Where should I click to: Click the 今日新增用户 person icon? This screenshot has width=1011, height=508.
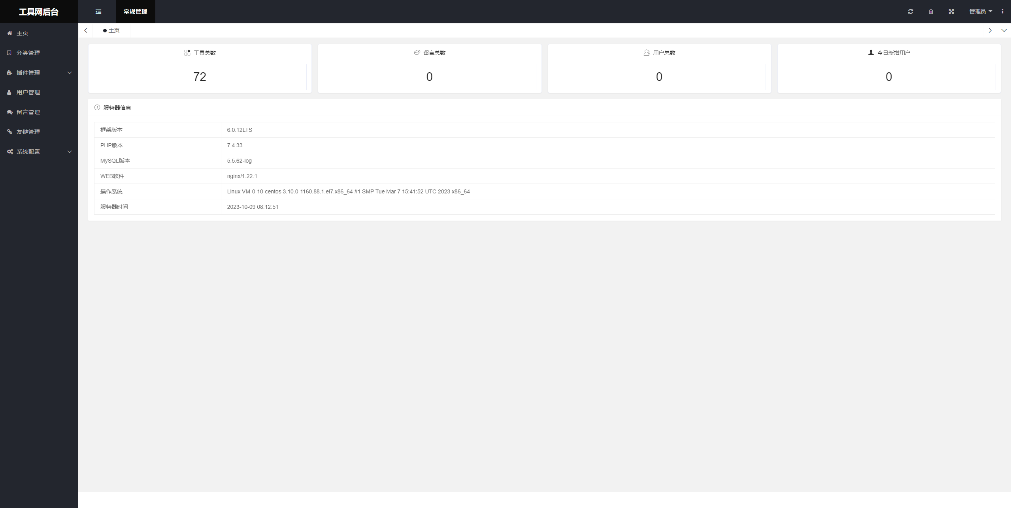click(x=871, y=52)
